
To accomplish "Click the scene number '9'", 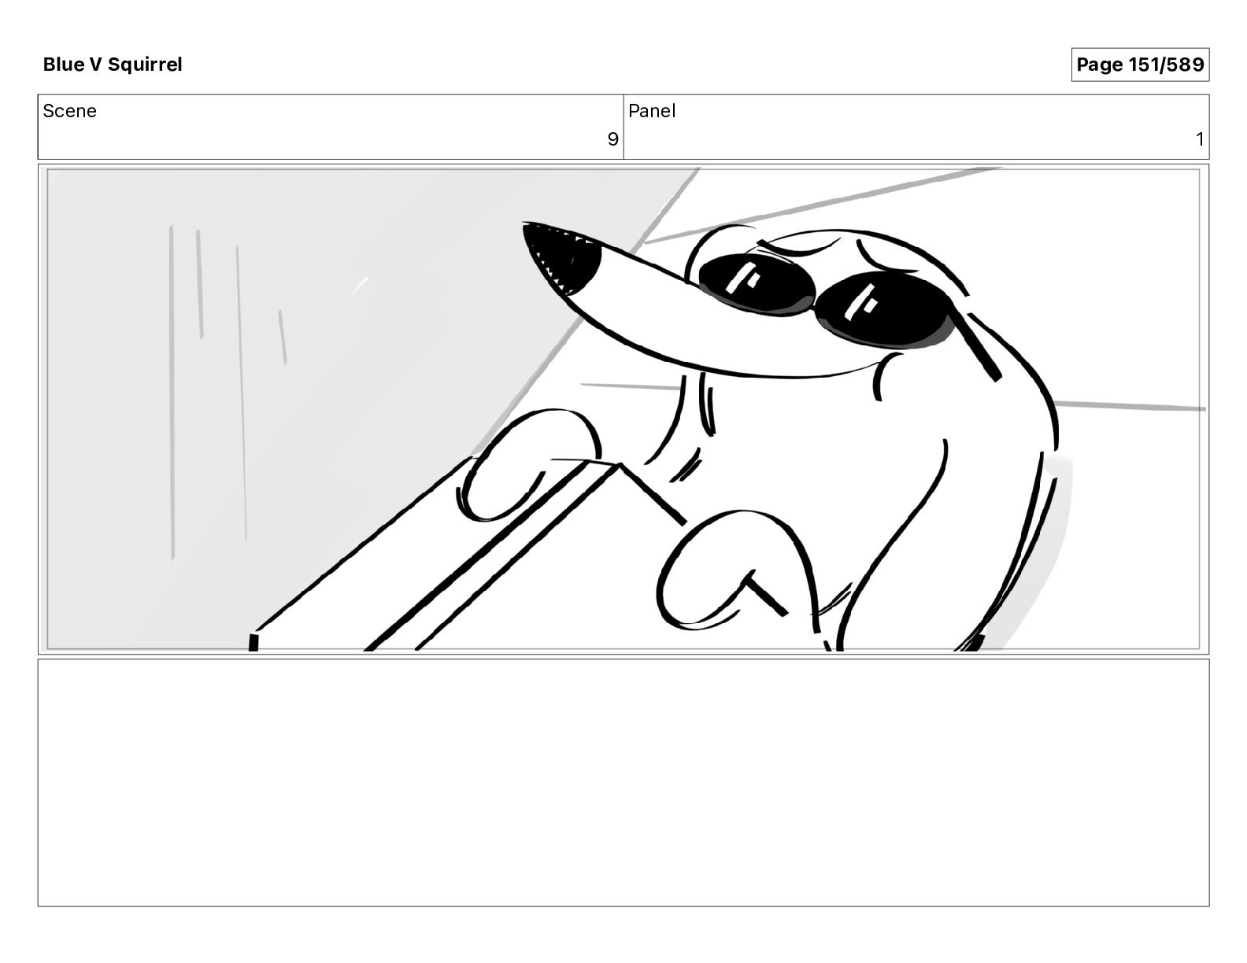I will 612,139.
